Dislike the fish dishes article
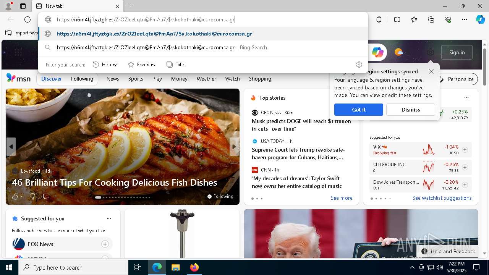 click(x=32, y=196)
